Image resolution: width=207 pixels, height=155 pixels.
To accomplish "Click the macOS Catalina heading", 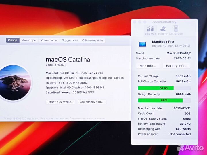I will coord(68,60).
